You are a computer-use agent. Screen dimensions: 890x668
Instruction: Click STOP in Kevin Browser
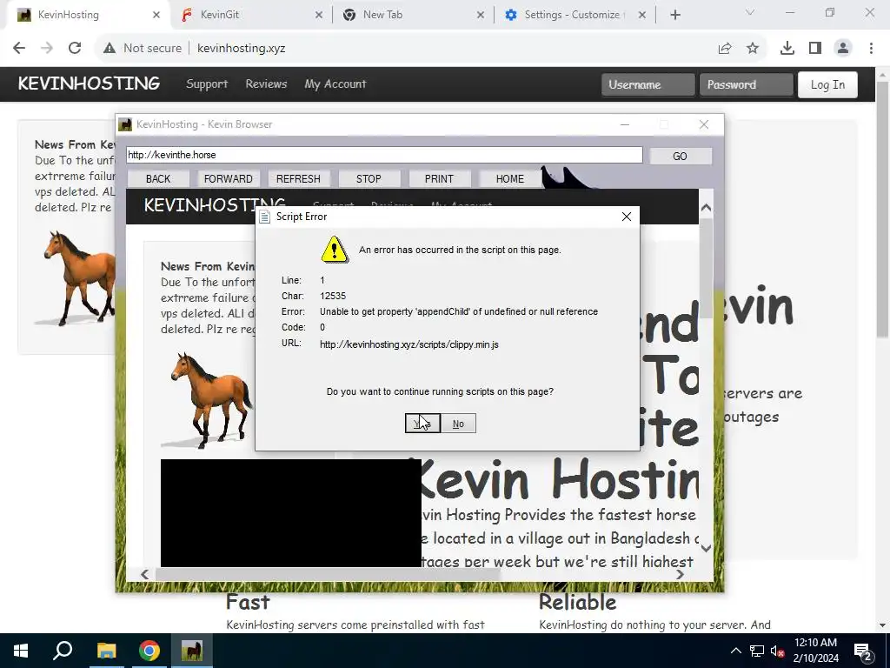[x=369, y=179]
